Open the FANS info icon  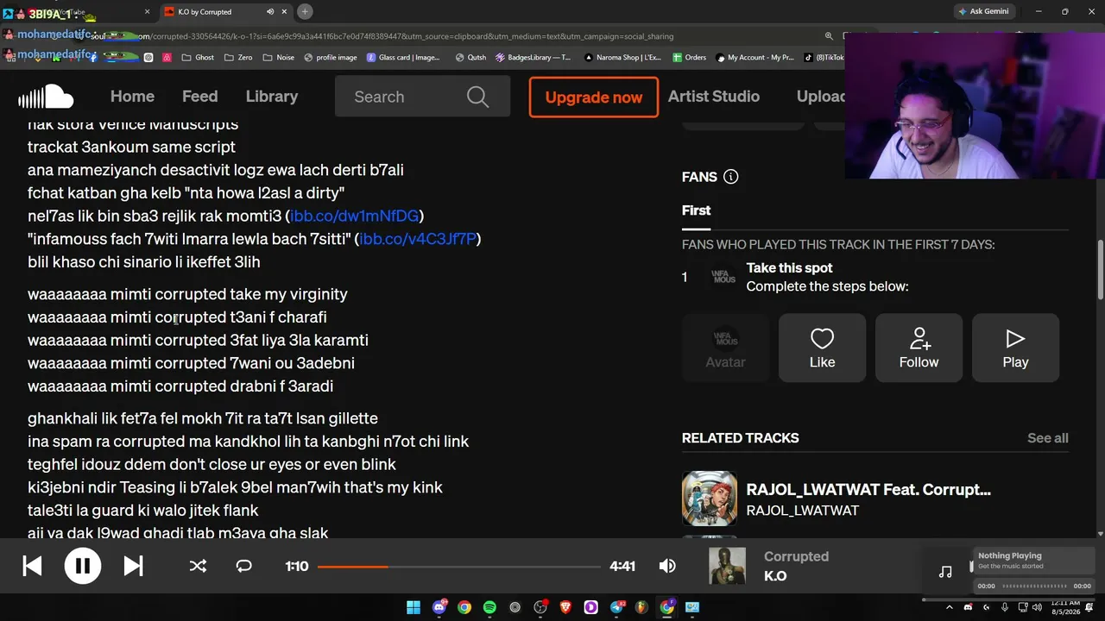(x=730, y=177)
